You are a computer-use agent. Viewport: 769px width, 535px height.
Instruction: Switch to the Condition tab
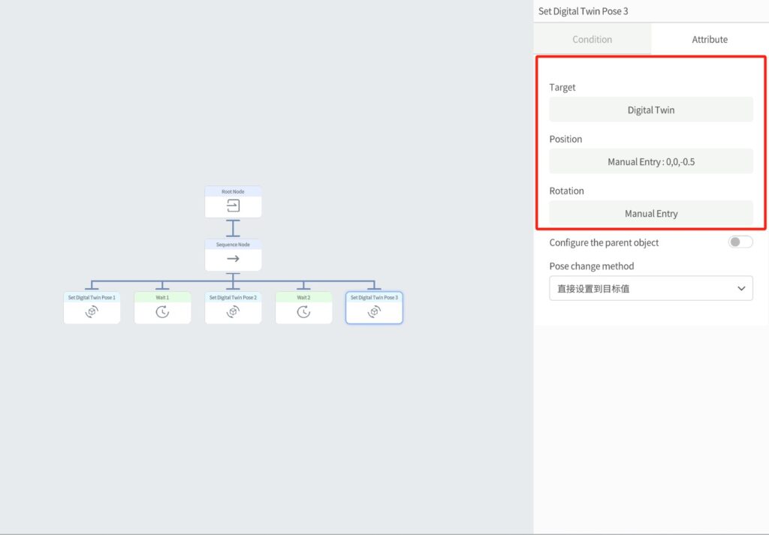[592, 39]
